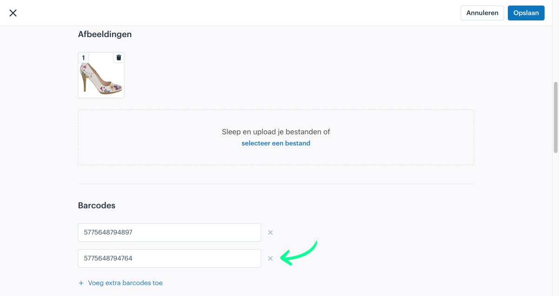Delete the shoe image with trash icon
The image size is (559, 296).
click(119, 58)
